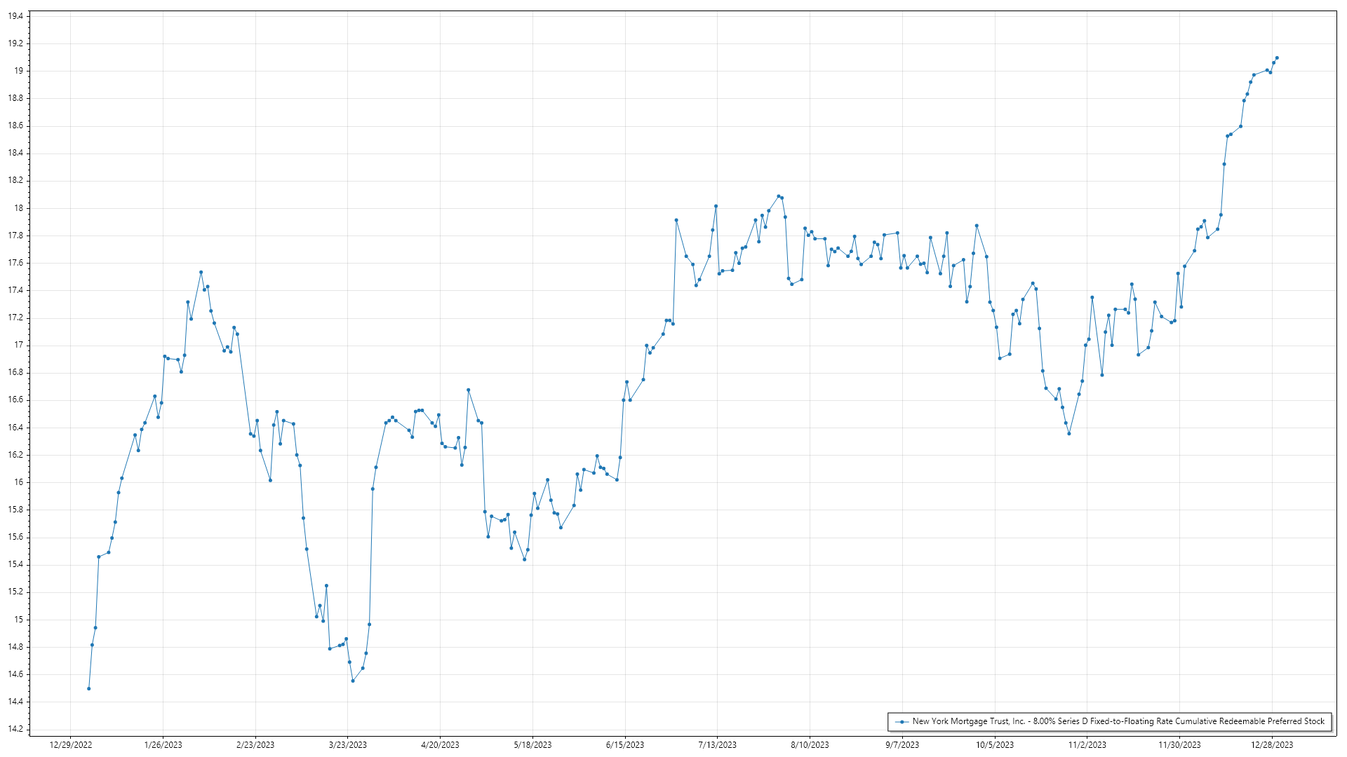This screenshot has width=1347, height=757.
Task: Click the 16 y-axis value label
Action: 19,482
